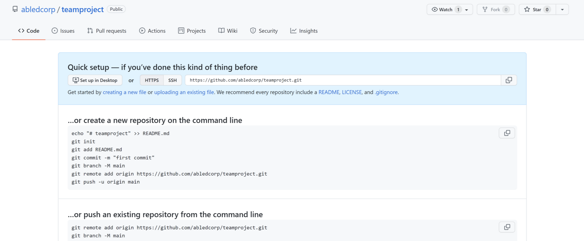Image resolution: width=584 pixels, height=241 pixels.
Task: Open the Wiki tab
Action: coord(228,31)
